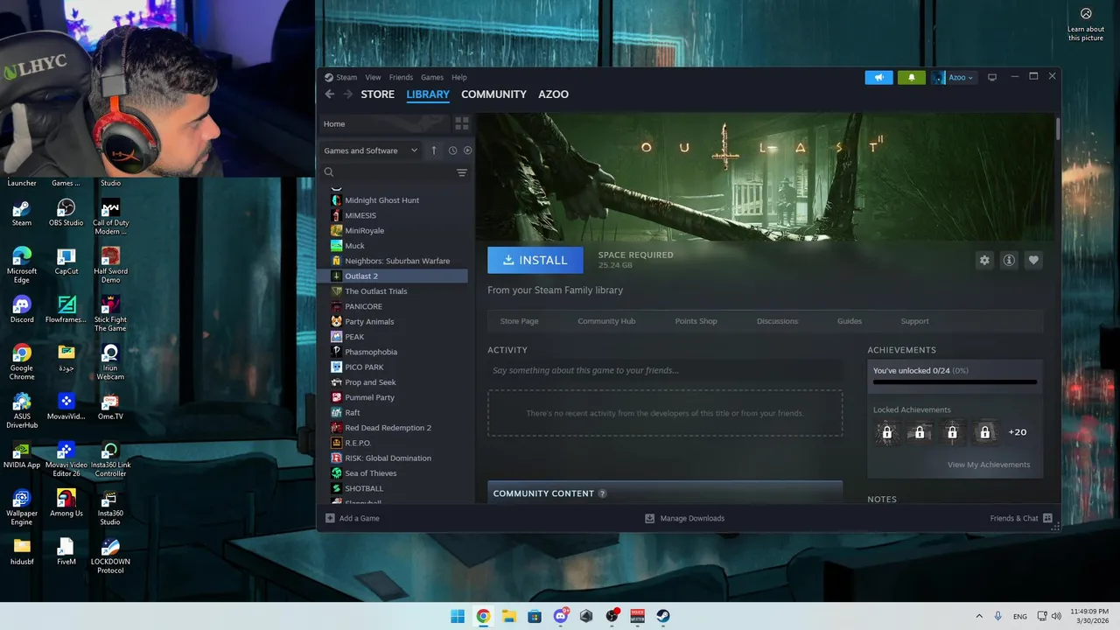Toggle the ready-to-play filter icon
The height and width of the screenshot is (630, 1120).
467,150
